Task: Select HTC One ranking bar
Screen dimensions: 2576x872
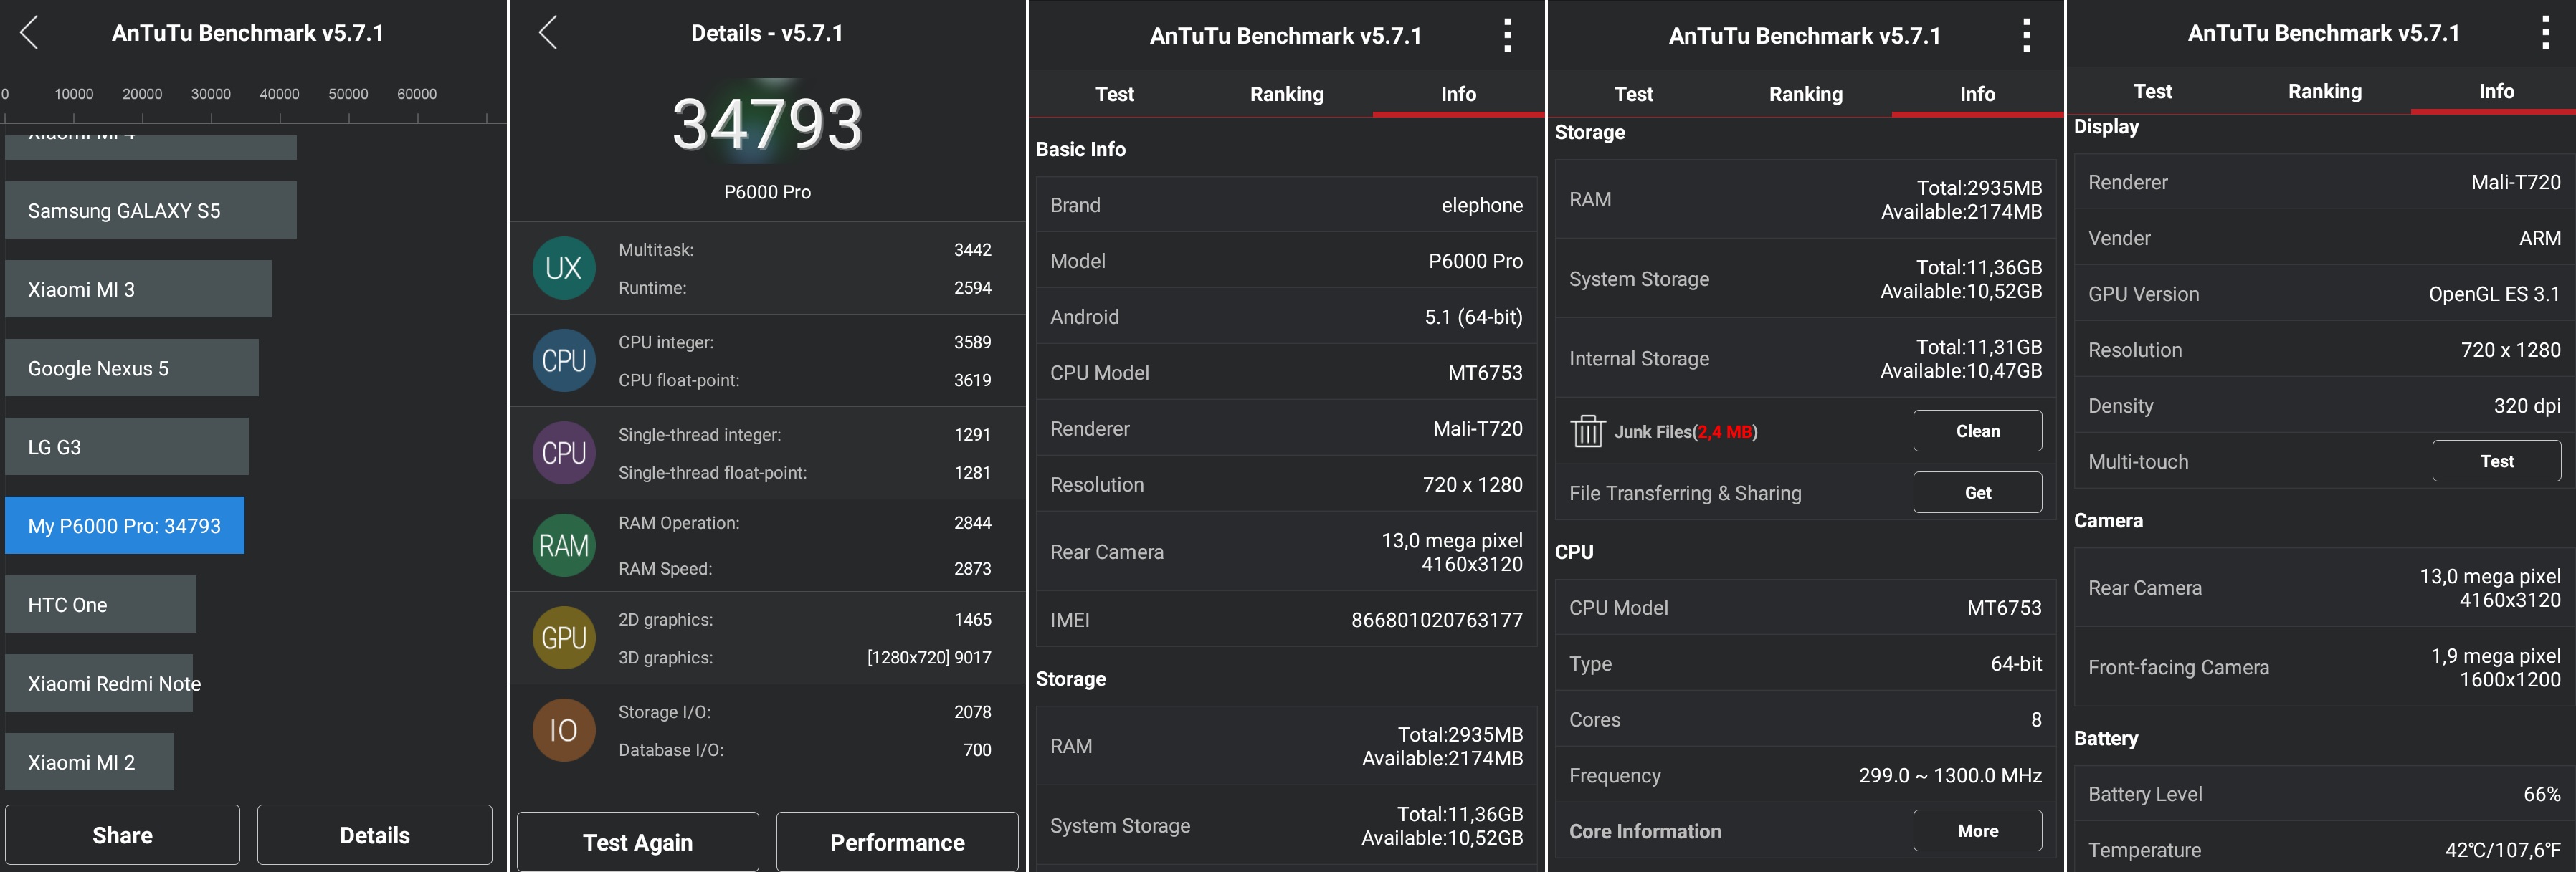Action: click(x=101, y=604)
